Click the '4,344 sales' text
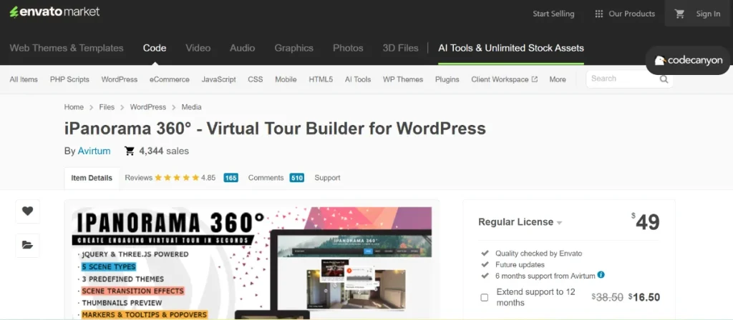This screenshot has height=320, width=733. click(x=164, y=151)
